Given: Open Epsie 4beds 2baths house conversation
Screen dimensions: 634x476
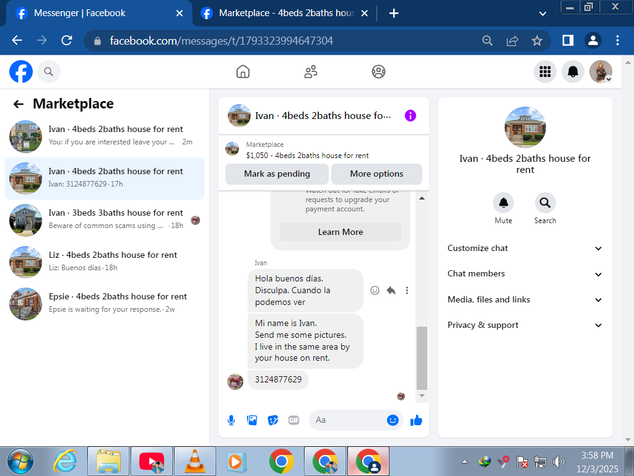Looking at the screenshot, I should click(x=104, y=304).
